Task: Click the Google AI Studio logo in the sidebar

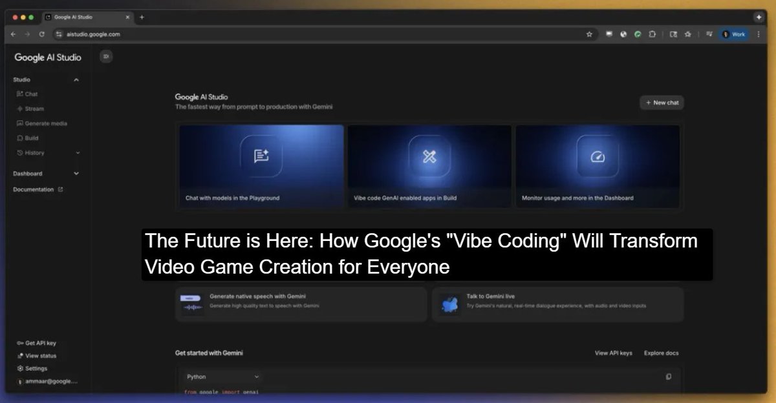Action: 48,57
